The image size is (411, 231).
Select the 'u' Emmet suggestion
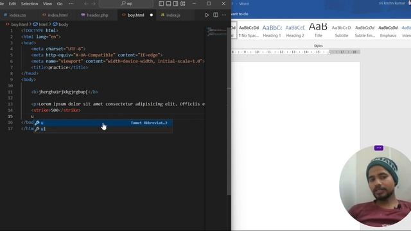click(103, 123)
